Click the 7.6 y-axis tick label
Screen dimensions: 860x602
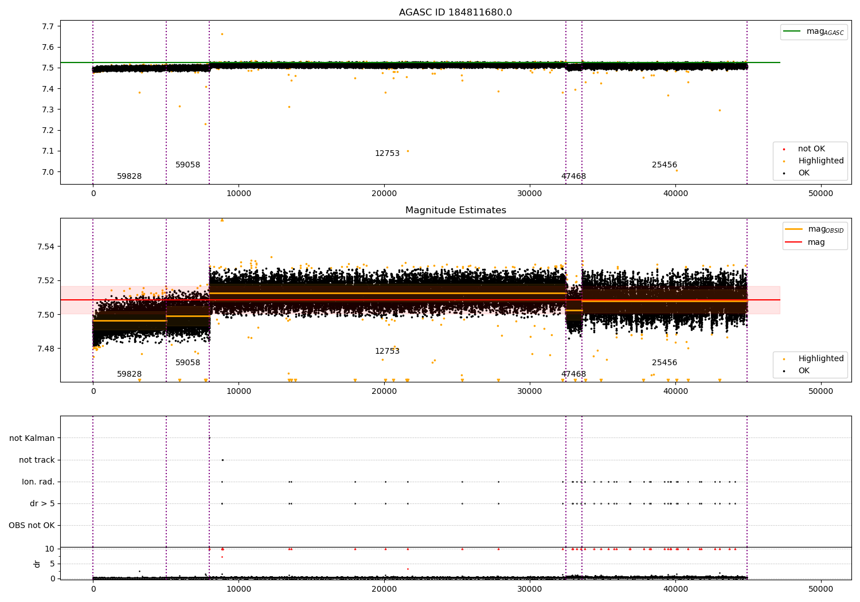pyautogui.click(x=48, y=47)
